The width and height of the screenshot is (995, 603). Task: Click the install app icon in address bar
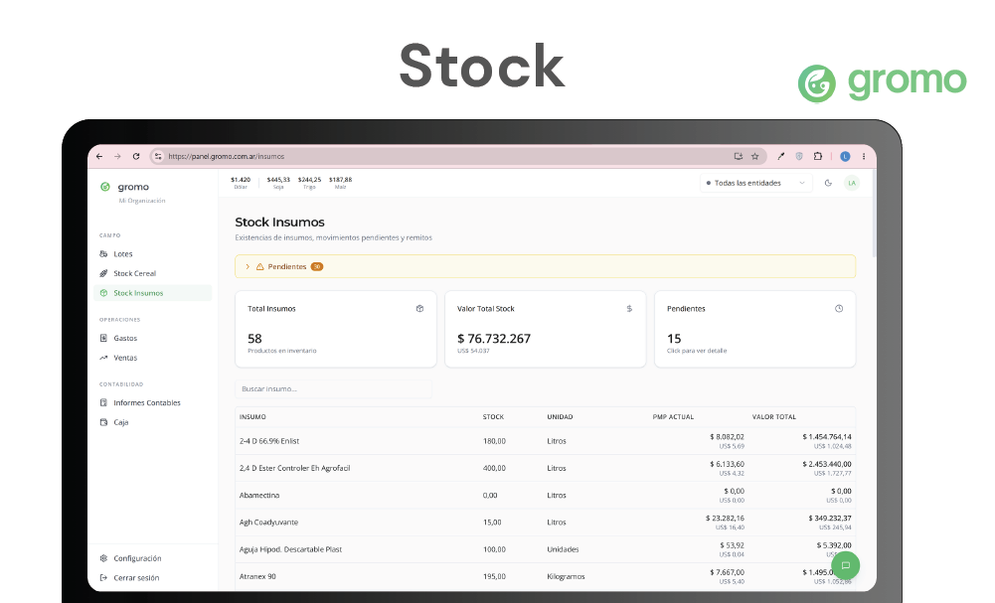[x=738, y=156]
